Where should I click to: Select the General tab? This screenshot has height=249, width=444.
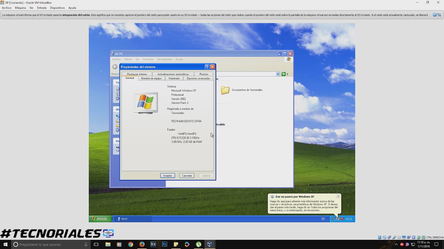[x=130, y=78]
